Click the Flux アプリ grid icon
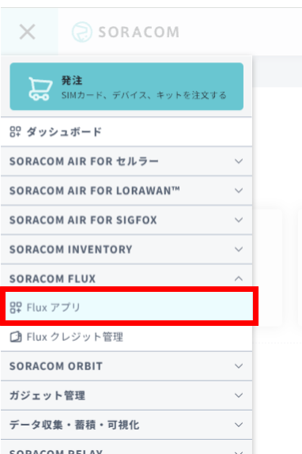Viewport: 302px width, 454px height. point(16,308)
